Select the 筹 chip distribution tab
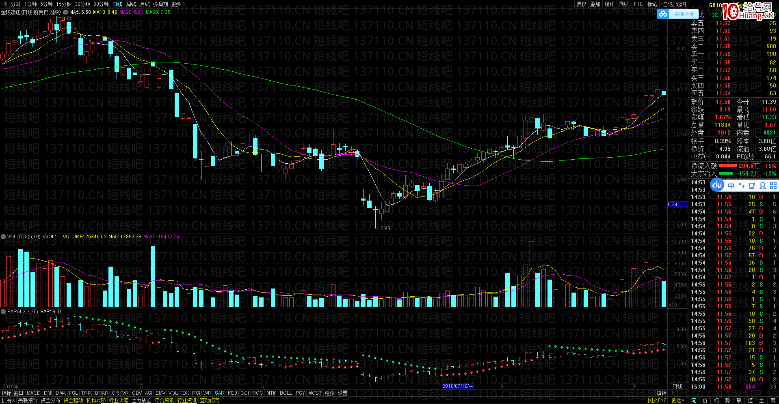 773,400
